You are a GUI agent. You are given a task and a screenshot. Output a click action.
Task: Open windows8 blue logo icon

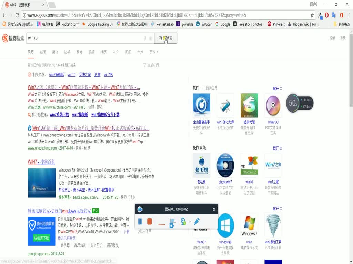pyautogui.click(x=225, y=225)
